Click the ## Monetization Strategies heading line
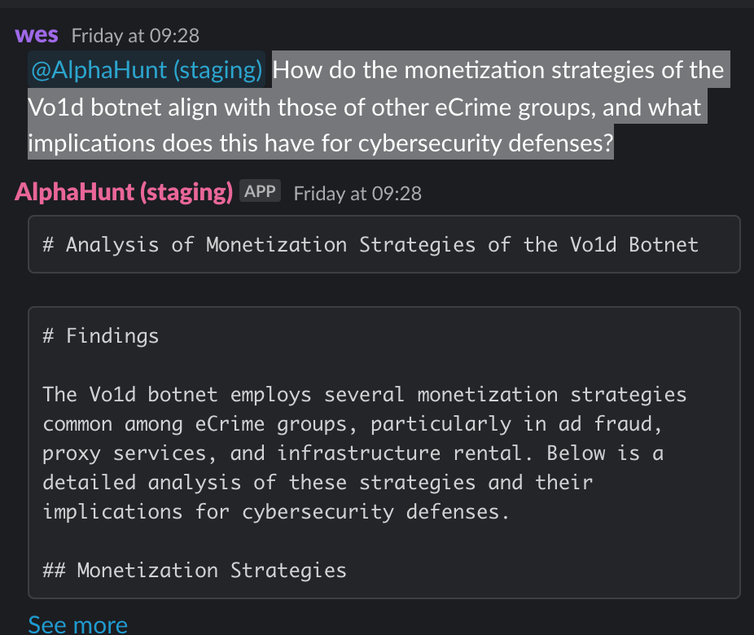Screen dimensions: 754x635 pos(195,570)
